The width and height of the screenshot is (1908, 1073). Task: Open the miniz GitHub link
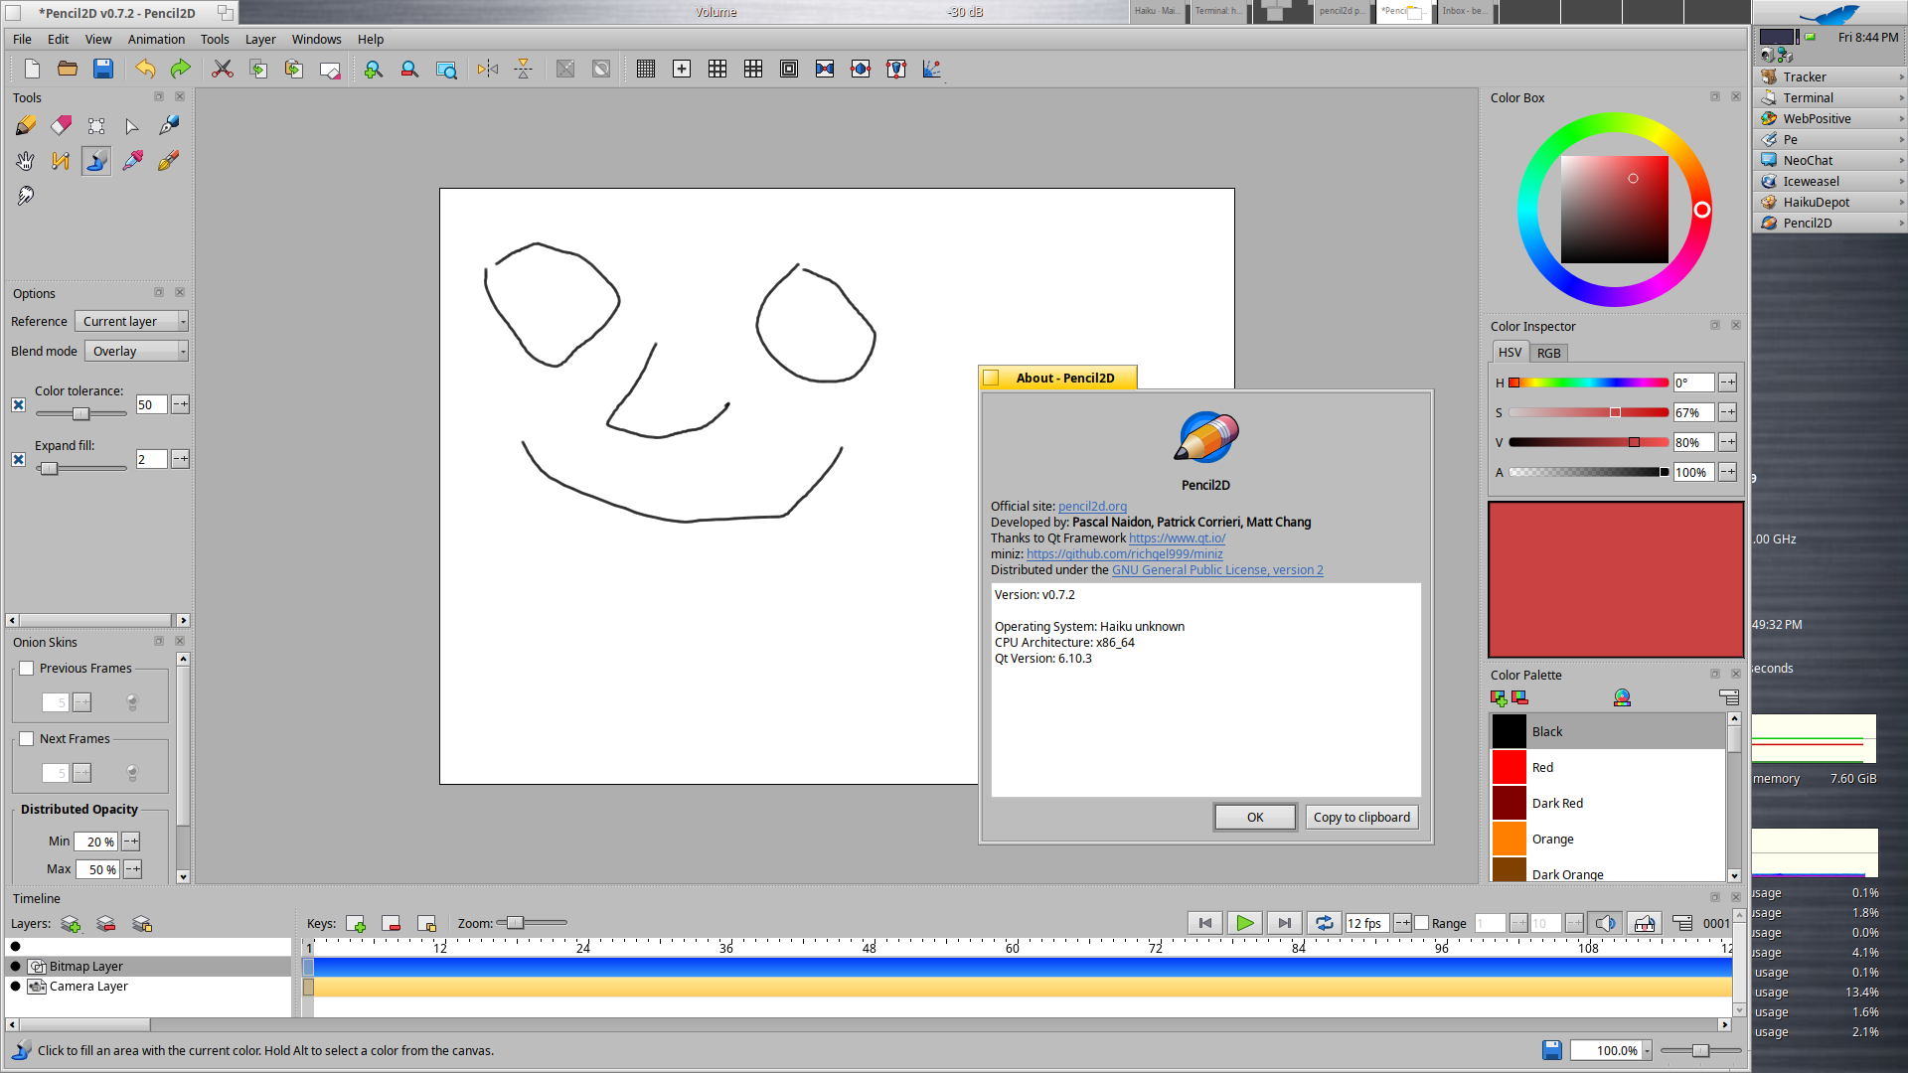(1125, 554)
